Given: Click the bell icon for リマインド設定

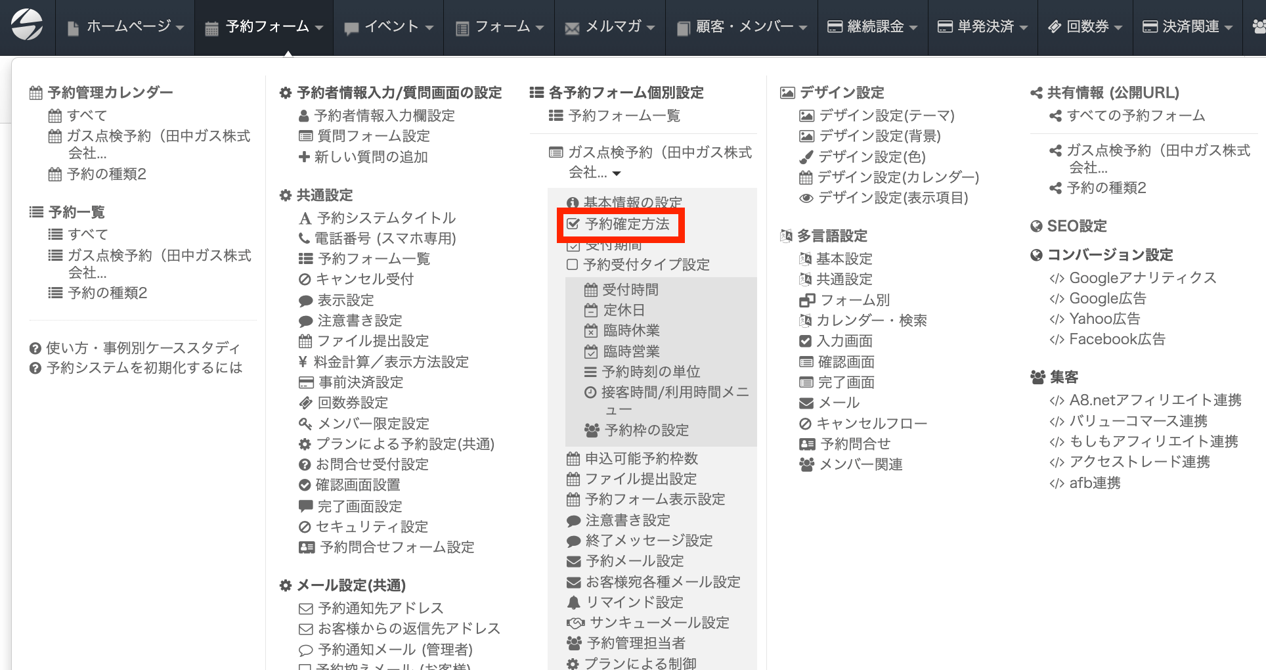Looking at the screenshot, I should click(x=573, y=602).
